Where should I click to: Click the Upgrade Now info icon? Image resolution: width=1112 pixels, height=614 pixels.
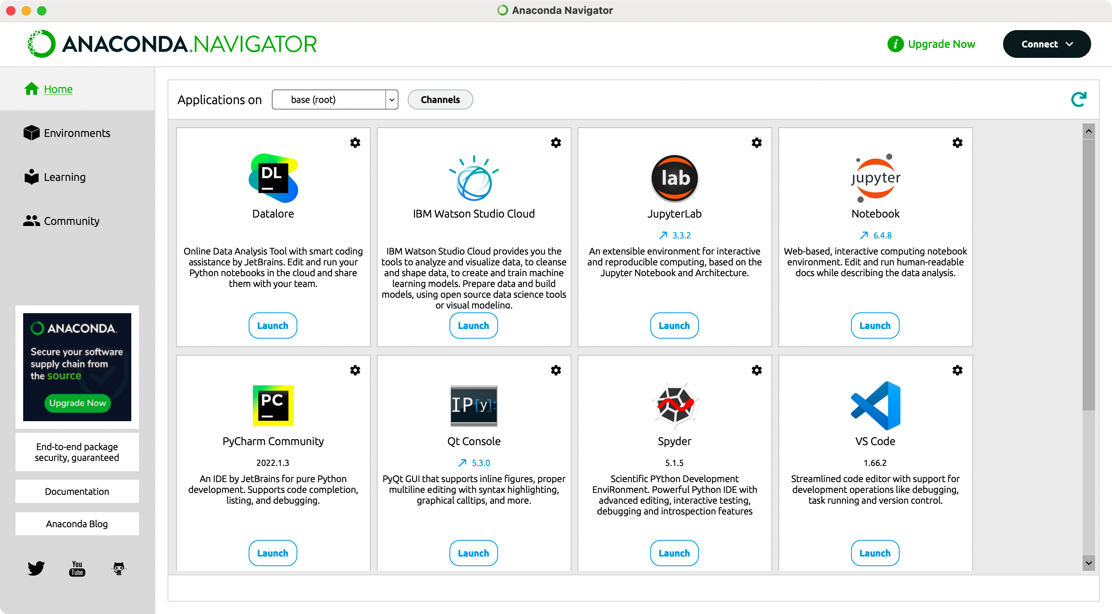(895, 44)
